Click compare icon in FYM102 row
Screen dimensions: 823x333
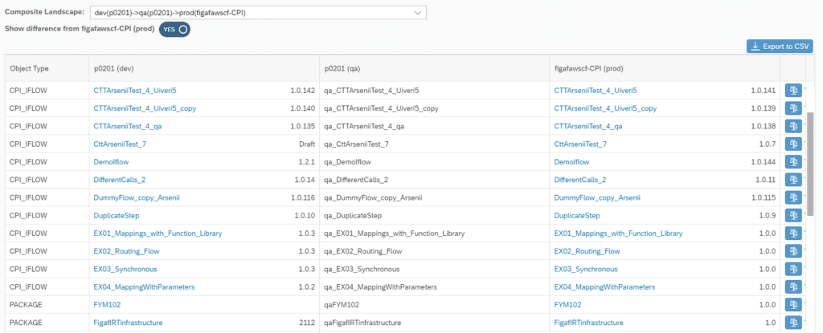tap(793, 305)
